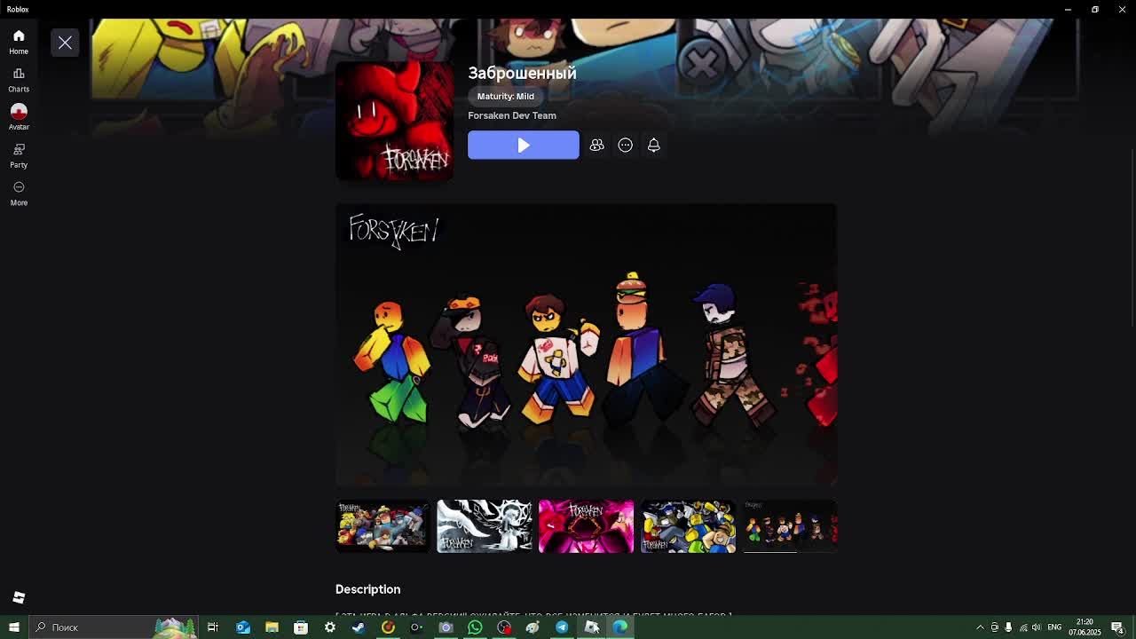Screen dimensions: 1136x639
Task: Click the Meet Now camera tray icon
Action: tap(994, 627)
